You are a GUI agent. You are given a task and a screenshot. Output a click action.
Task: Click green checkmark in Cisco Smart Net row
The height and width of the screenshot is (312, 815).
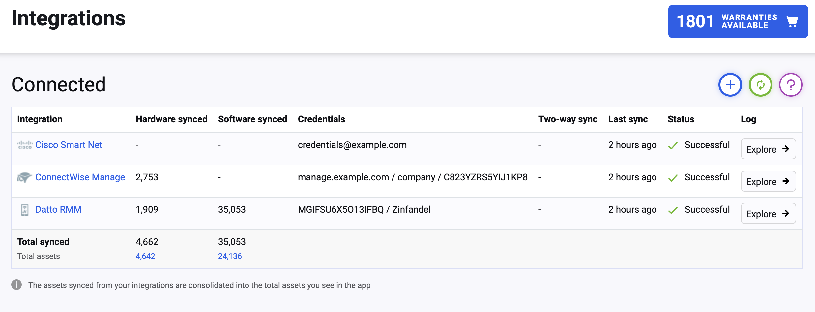(673, 145)
